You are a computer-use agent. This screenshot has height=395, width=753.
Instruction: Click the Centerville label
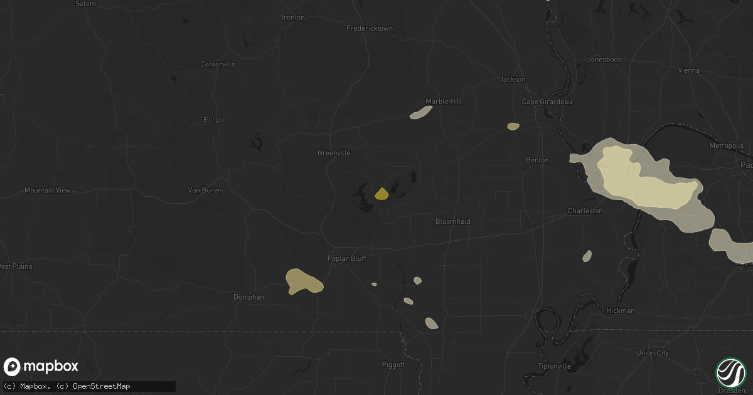point(218,64)
